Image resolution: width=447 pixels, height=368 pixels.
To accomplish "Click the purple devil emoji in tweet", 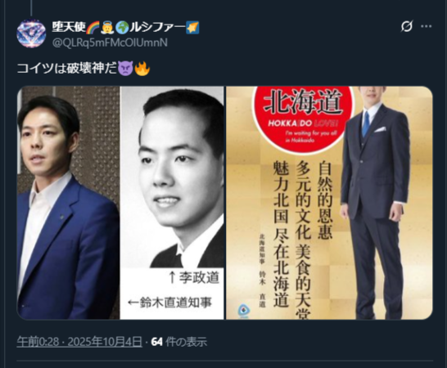I will pos(125,69).
